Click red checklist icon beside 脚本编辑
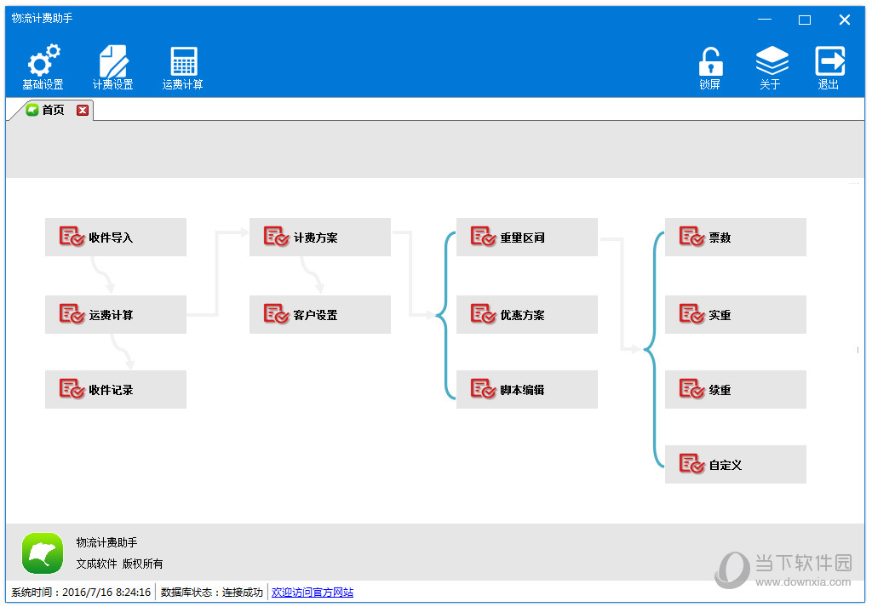Screen dimensions: 872x607 (484, 389)
